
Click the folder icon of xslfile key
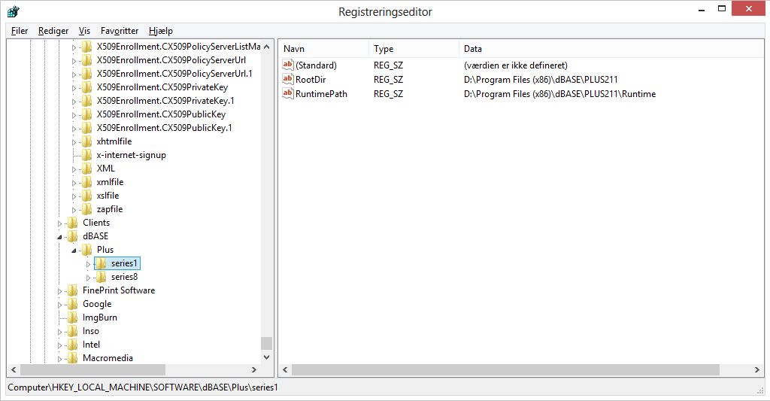pos(86,196)
